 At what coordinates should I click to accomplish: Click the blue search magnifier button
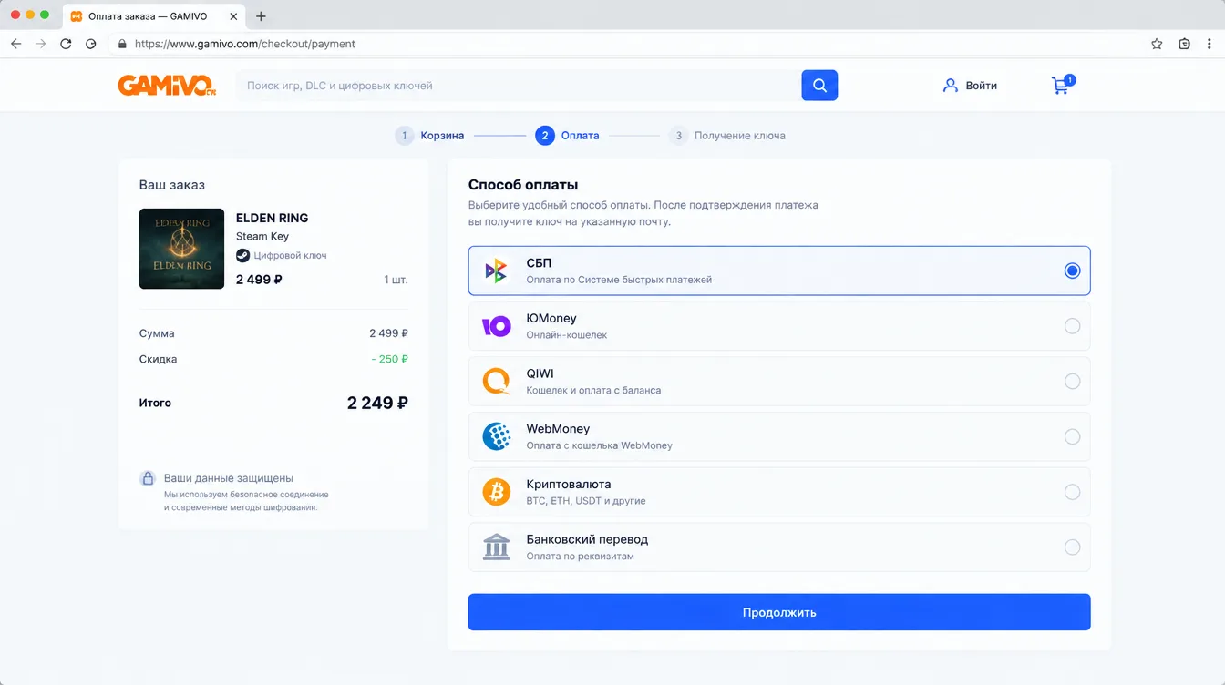[819, 86]
